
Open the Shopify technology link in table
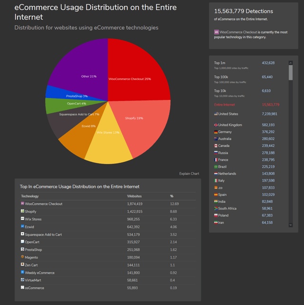(x=30, y=211)
